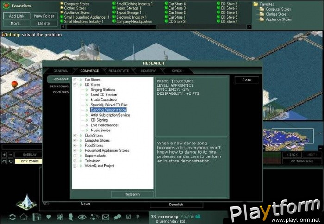Click the checkmark box icon in the bottom toolbar
The width and height of the screenshot is (324, 224).
pos(128,217)
